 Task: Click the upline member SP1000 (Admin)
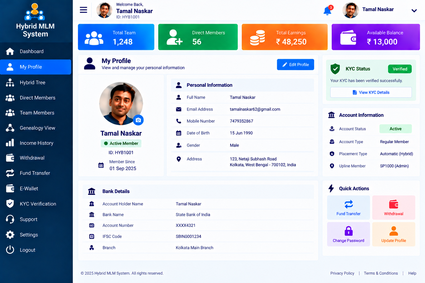pyautogui.click(x=394, y=166)
